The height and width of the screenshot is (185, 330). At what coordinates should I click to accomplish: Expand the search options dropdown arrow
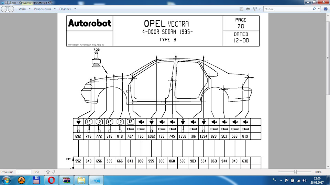pos(319,9)
